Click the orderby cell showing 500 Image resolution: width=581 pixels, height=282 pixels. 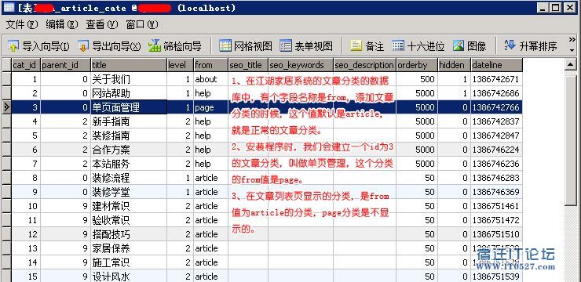pos(417,79)
